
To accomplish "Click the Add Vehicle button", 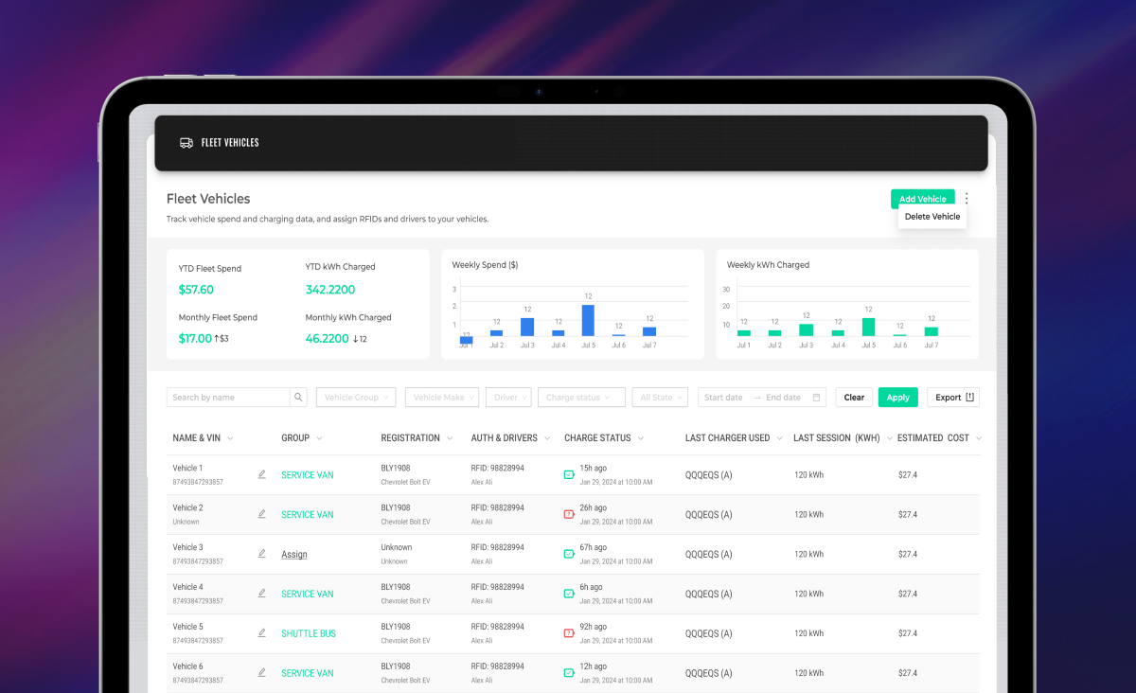I will (922, 199).
